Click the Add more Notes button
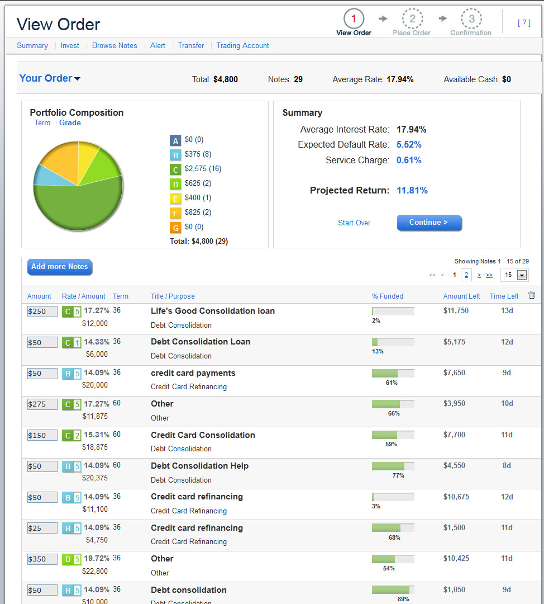The height and width of the screenshot is (604, 544). 60,267
